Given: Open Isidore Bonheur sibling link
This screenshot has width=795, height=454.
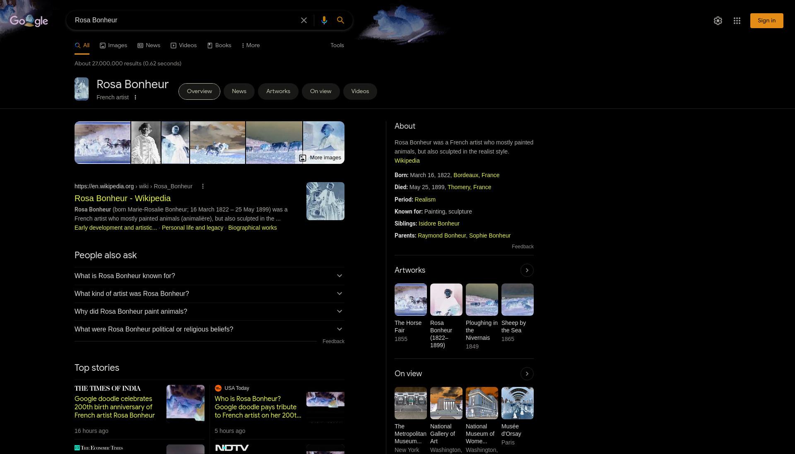Looking at the screenshot, I should coord(439,223).
